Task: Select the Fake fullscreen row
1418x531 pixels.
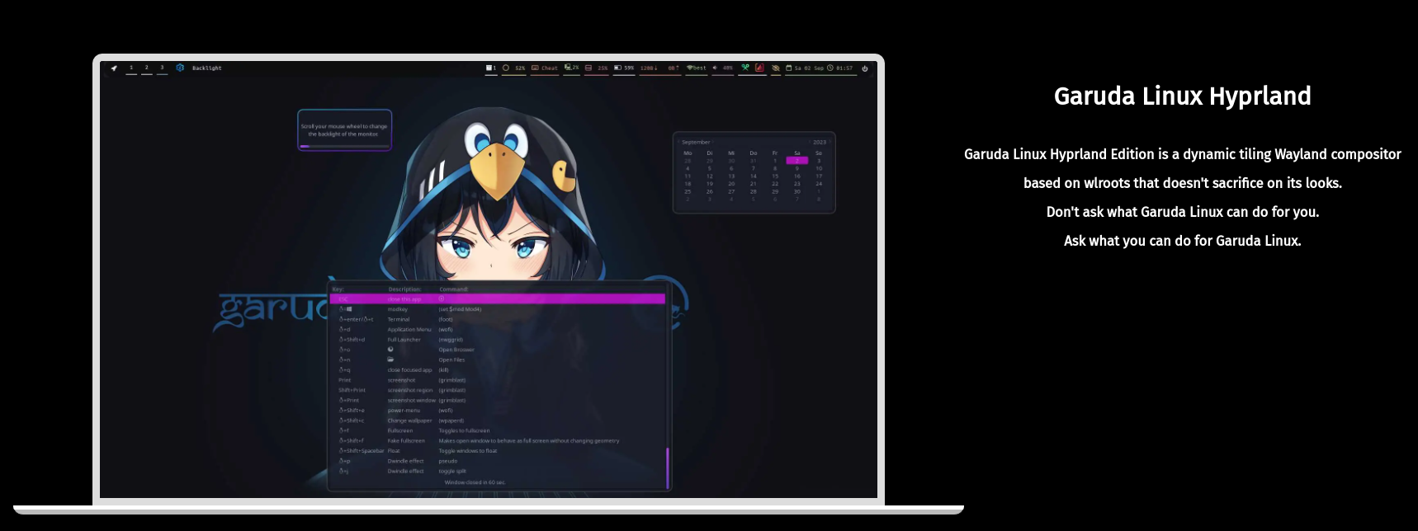Action: tap(498, 440)
